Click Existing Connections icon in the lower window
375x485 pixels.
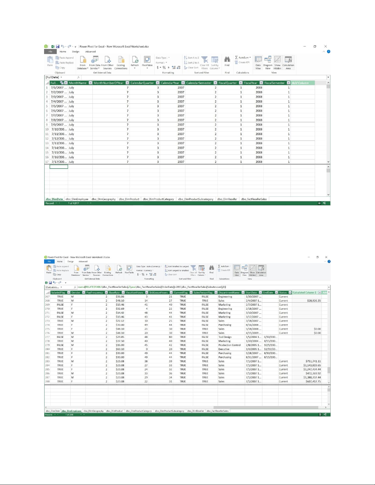click(x=108, y=269)
